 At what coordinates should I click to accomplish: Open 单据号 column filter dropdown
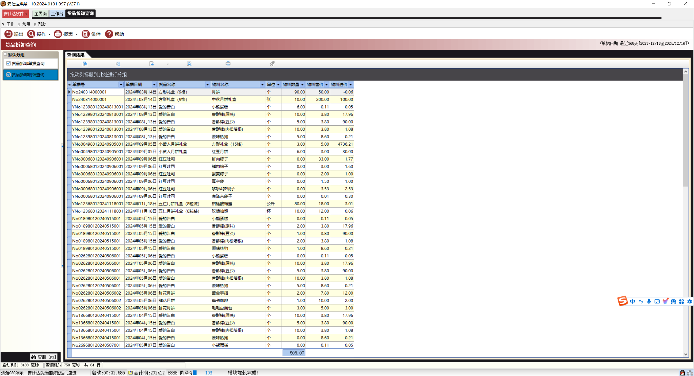click(x=121, y=85)
